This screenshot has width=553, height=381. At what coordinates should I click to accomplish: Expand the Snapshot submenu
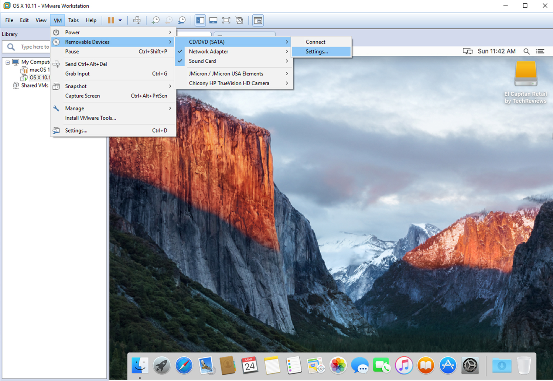[x=113, y=86]
